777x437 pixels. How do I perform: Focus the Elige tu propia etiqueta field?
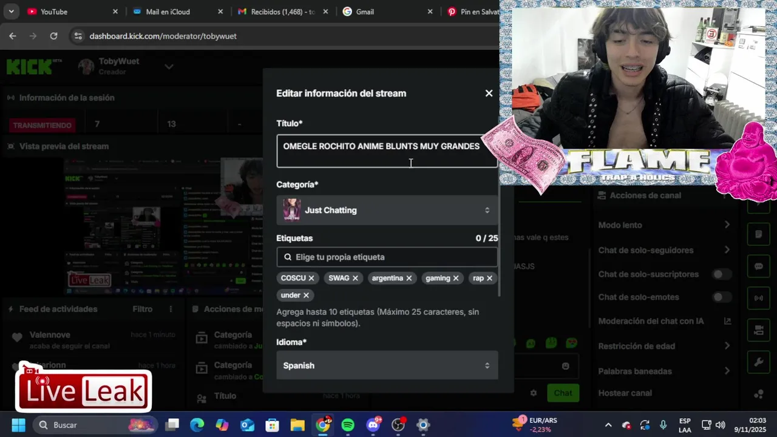click(x=387, y=257)
